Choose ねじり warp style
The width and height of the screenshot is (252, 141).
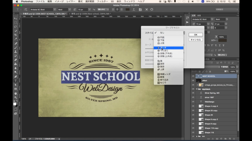(168, 83)
